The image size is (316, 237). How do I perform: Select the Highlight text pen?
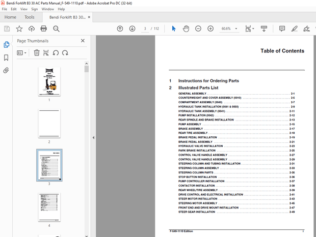(294, 29)
